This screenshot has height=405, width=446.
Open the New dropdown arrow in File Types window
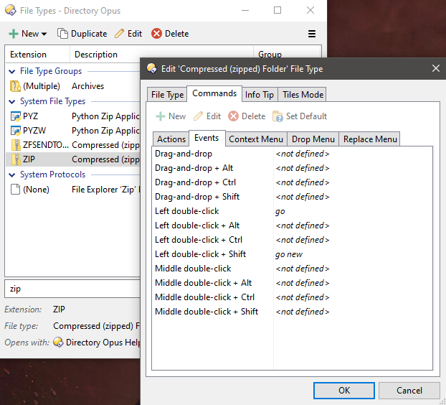click(44, 34)
